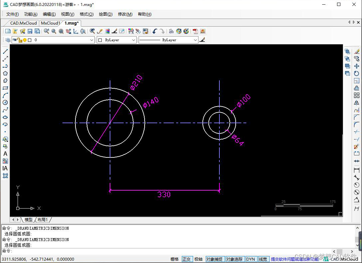This screenshot has height=263, width=362.
Task: Click layout tabs previous arrow
Action: [13, 219]
